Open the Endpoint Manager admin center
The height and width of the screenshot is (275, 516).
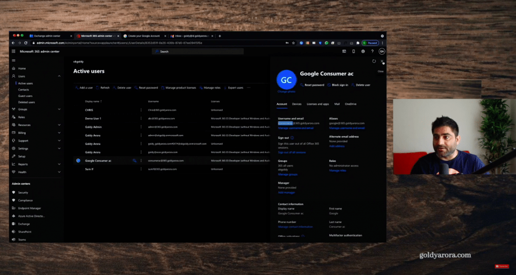30,208
